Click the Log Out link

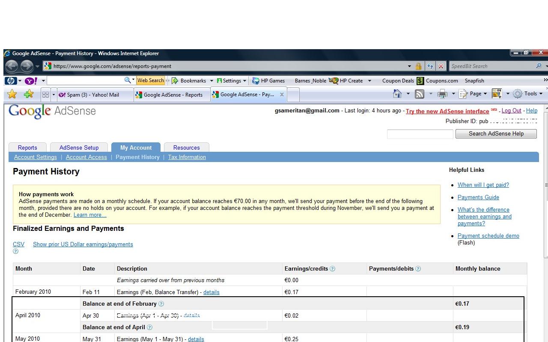coord(511,110)
